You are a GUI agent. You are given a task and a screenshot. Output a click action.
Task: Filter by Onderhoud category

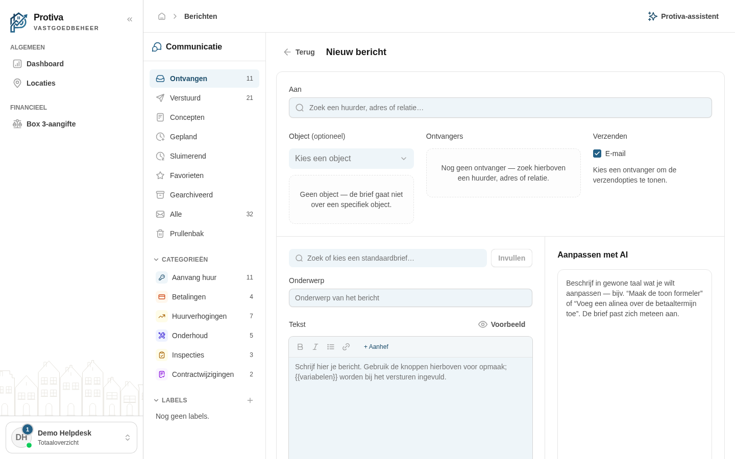[x=204, y=336]
